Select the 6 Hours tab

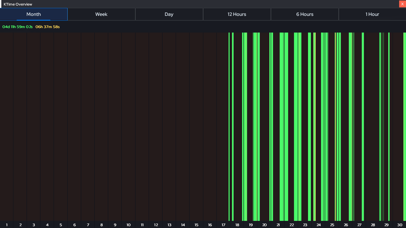[305, 14]
